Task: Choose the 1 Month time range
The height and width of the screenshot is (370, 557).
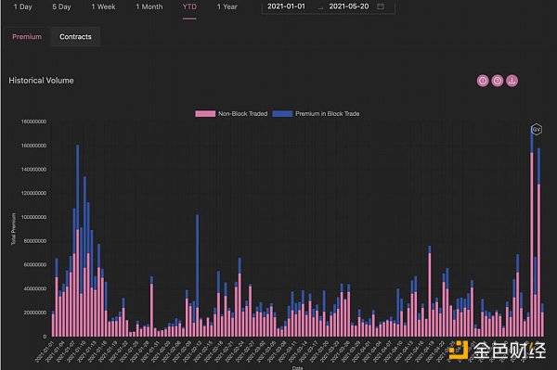Action: tap(149, 6)
